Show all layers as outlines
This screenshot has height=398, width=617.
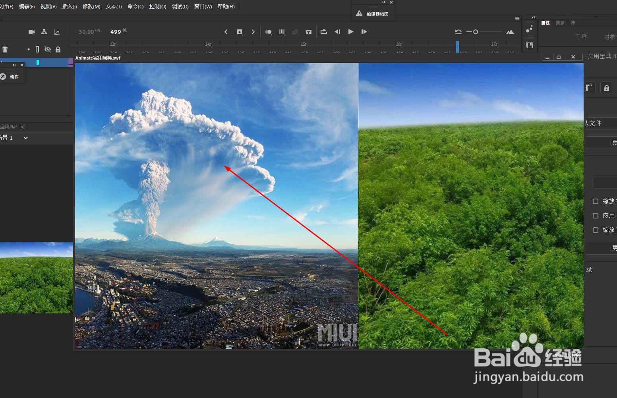(x=37, y=49)
